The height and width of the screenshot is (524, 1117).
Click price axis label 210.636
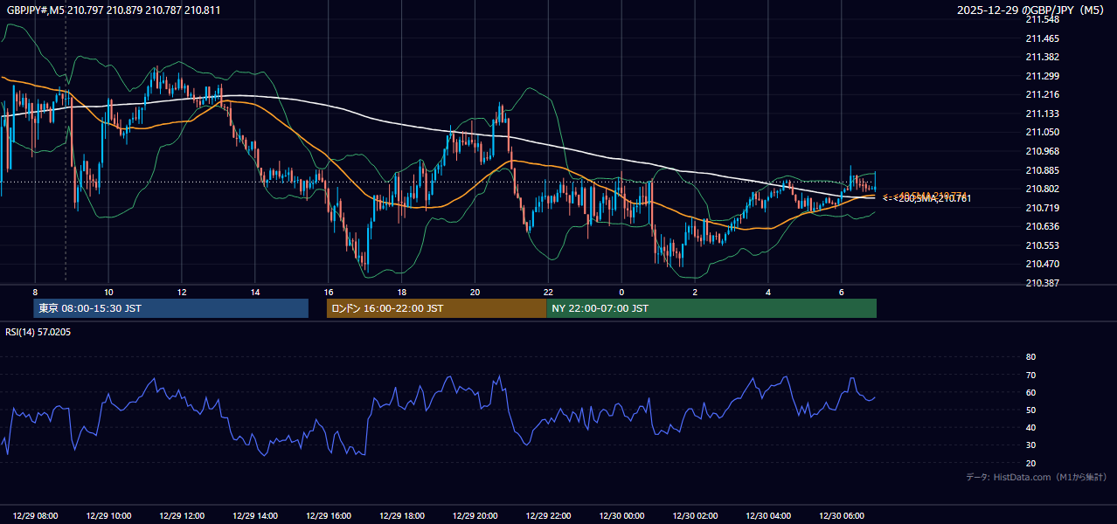(x=1043, y=226)
